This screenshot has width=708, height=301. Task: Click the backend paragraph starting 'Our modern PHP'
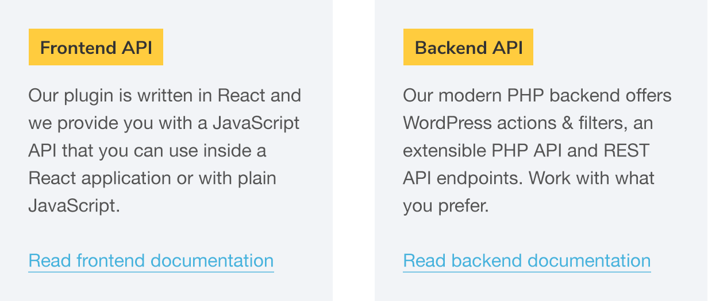537,150
